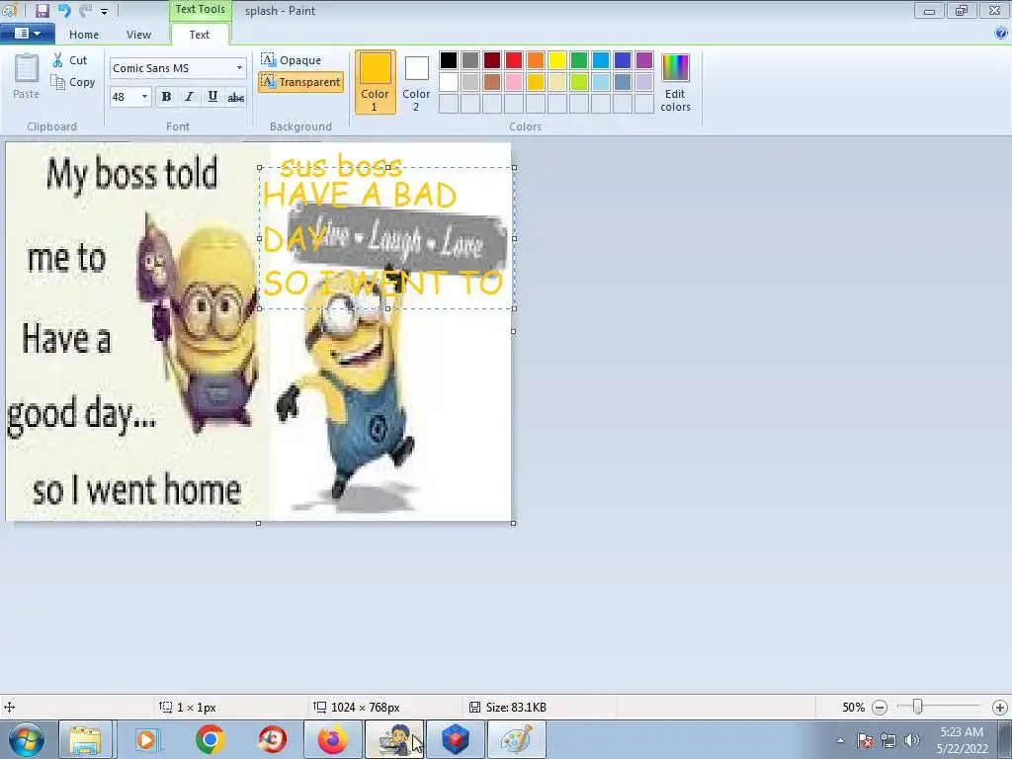The width and height of the screenshot is (1012, 759).
Task: Cut the selected text
Action: 70,60
